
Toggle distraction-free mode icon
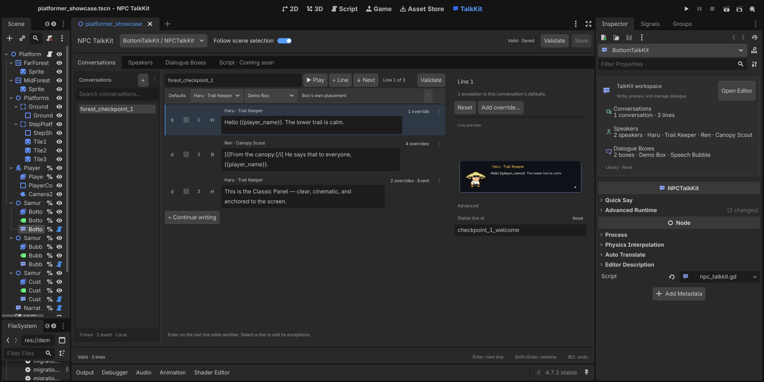589,24
